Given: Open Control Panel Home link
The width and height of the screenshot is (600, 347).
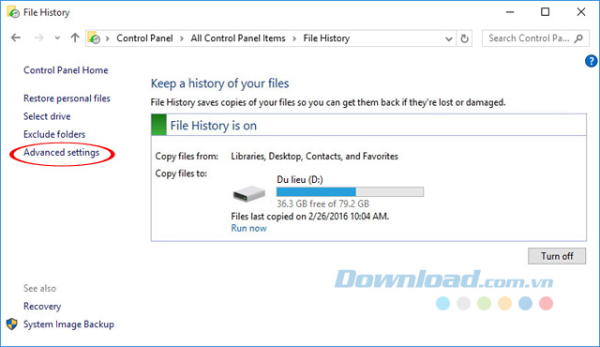Looking at the screenshot, I should pos(66,70).
